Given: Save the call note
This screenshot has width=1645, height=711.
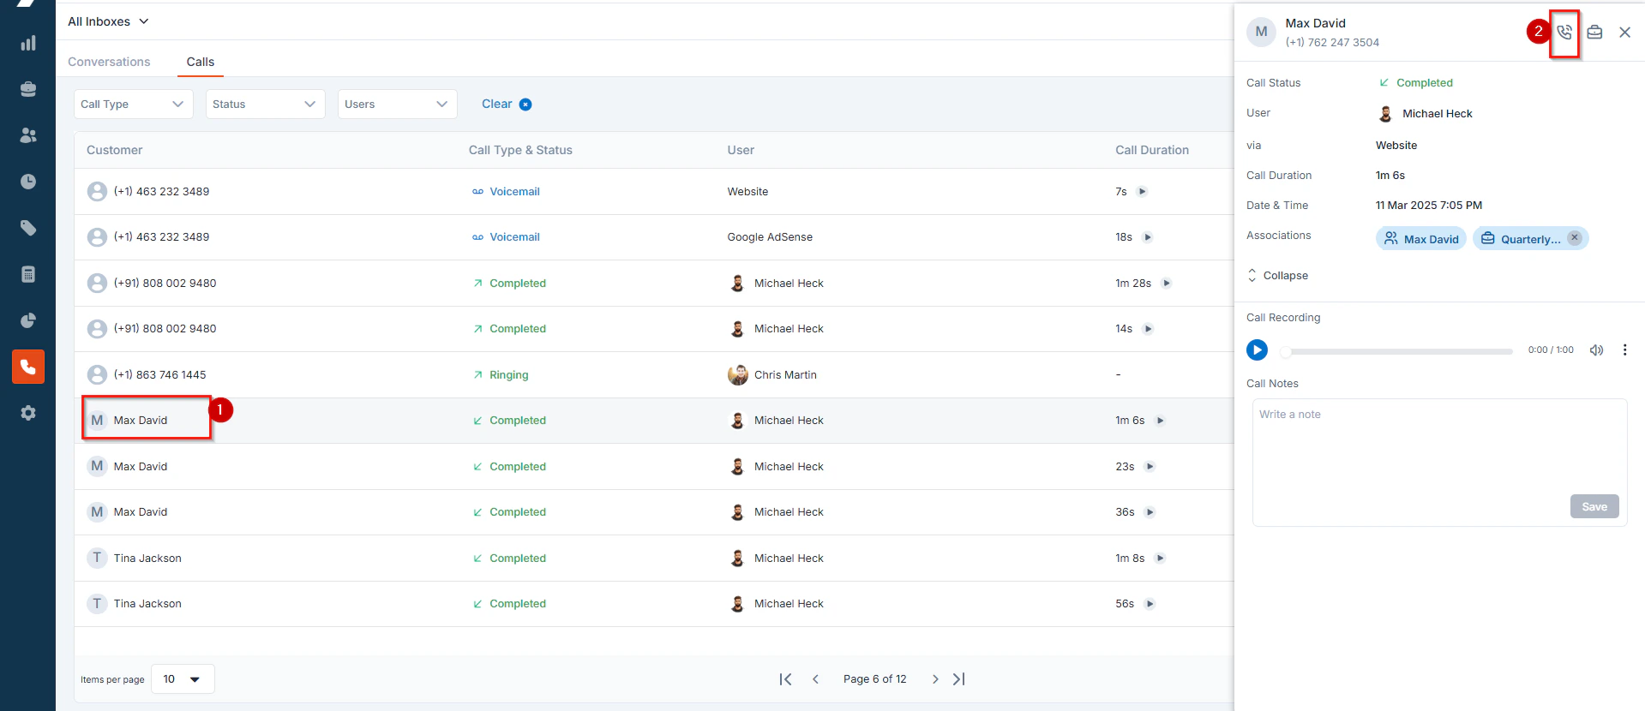Looking at the screenshot, I should [x=1594, y=506].
